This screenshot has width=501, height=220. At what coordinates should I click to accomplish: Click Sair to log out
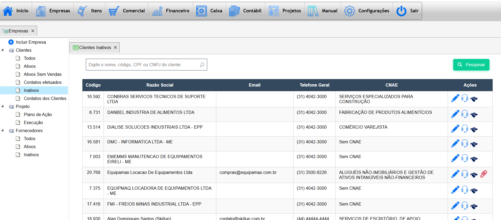click(407, 11)
